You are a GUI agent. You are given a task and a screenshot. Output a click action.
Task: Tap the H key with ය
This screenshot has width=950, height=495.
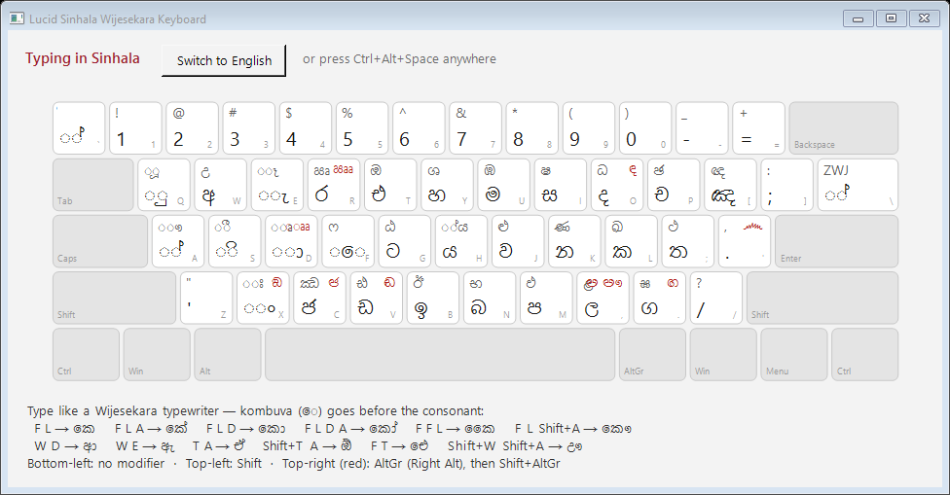coord(461,241)
